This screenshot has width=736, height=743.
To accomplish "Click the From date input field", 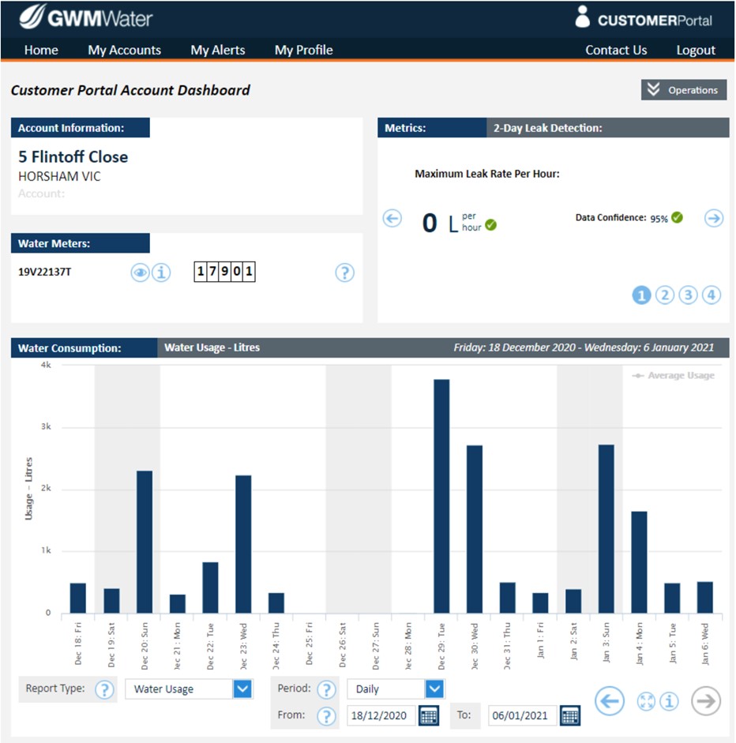I will [x=381, y=716].
